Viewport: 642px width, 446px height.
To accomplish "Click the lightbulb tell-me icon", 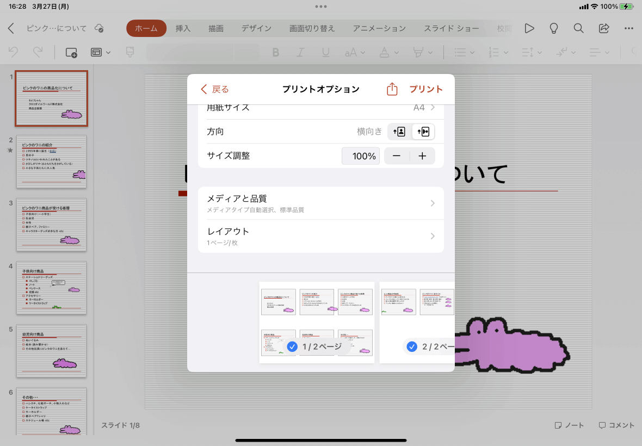I will click(553, 28).
